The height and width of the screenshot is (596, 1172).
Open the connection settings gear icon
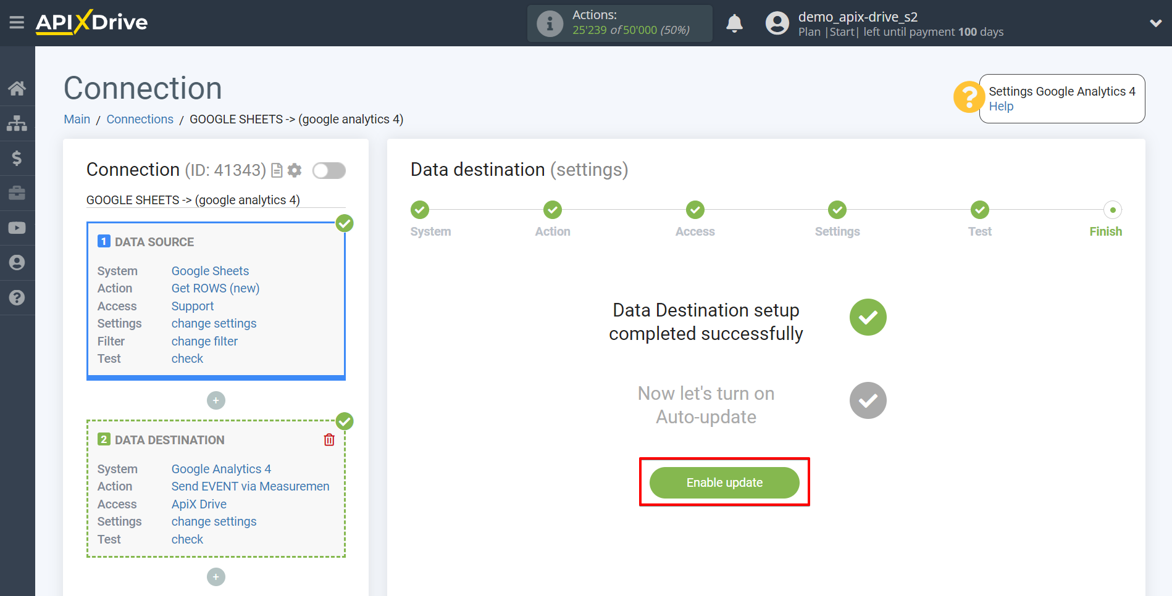coord(295,170)
